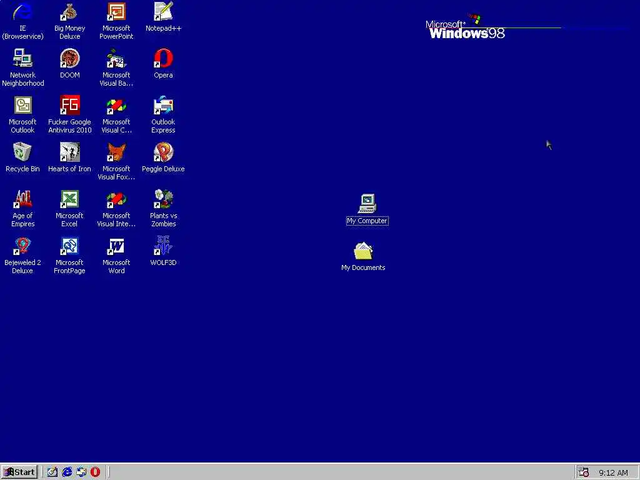The image size is (640, 480).
Task: Launch Opera from the Quick Launch bar
Action: [x=96, y=472]
